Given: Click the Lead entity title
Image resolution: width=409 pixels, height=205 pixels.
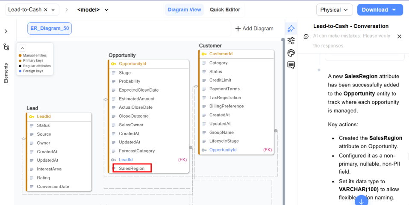Looking at the screenshot, I should point(32,108).
